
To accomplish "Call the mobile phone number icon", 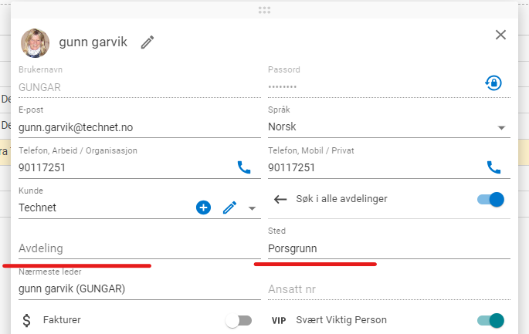I will point(493,167).
